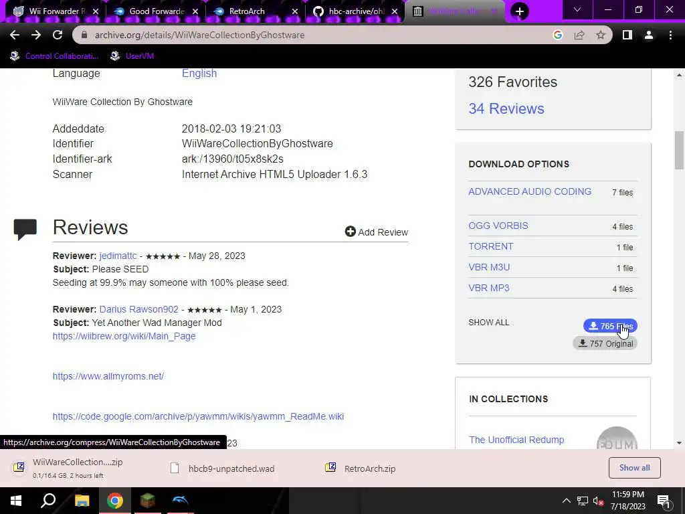This screenshot has width=685, height=514.
Task: Open the tab search dropdown
Action: pos(577,9)
